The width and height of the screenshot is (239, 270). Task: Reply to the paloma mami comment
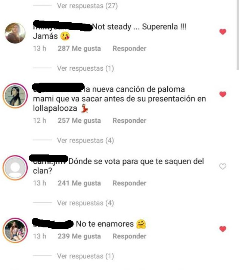(x=130, y=120)
